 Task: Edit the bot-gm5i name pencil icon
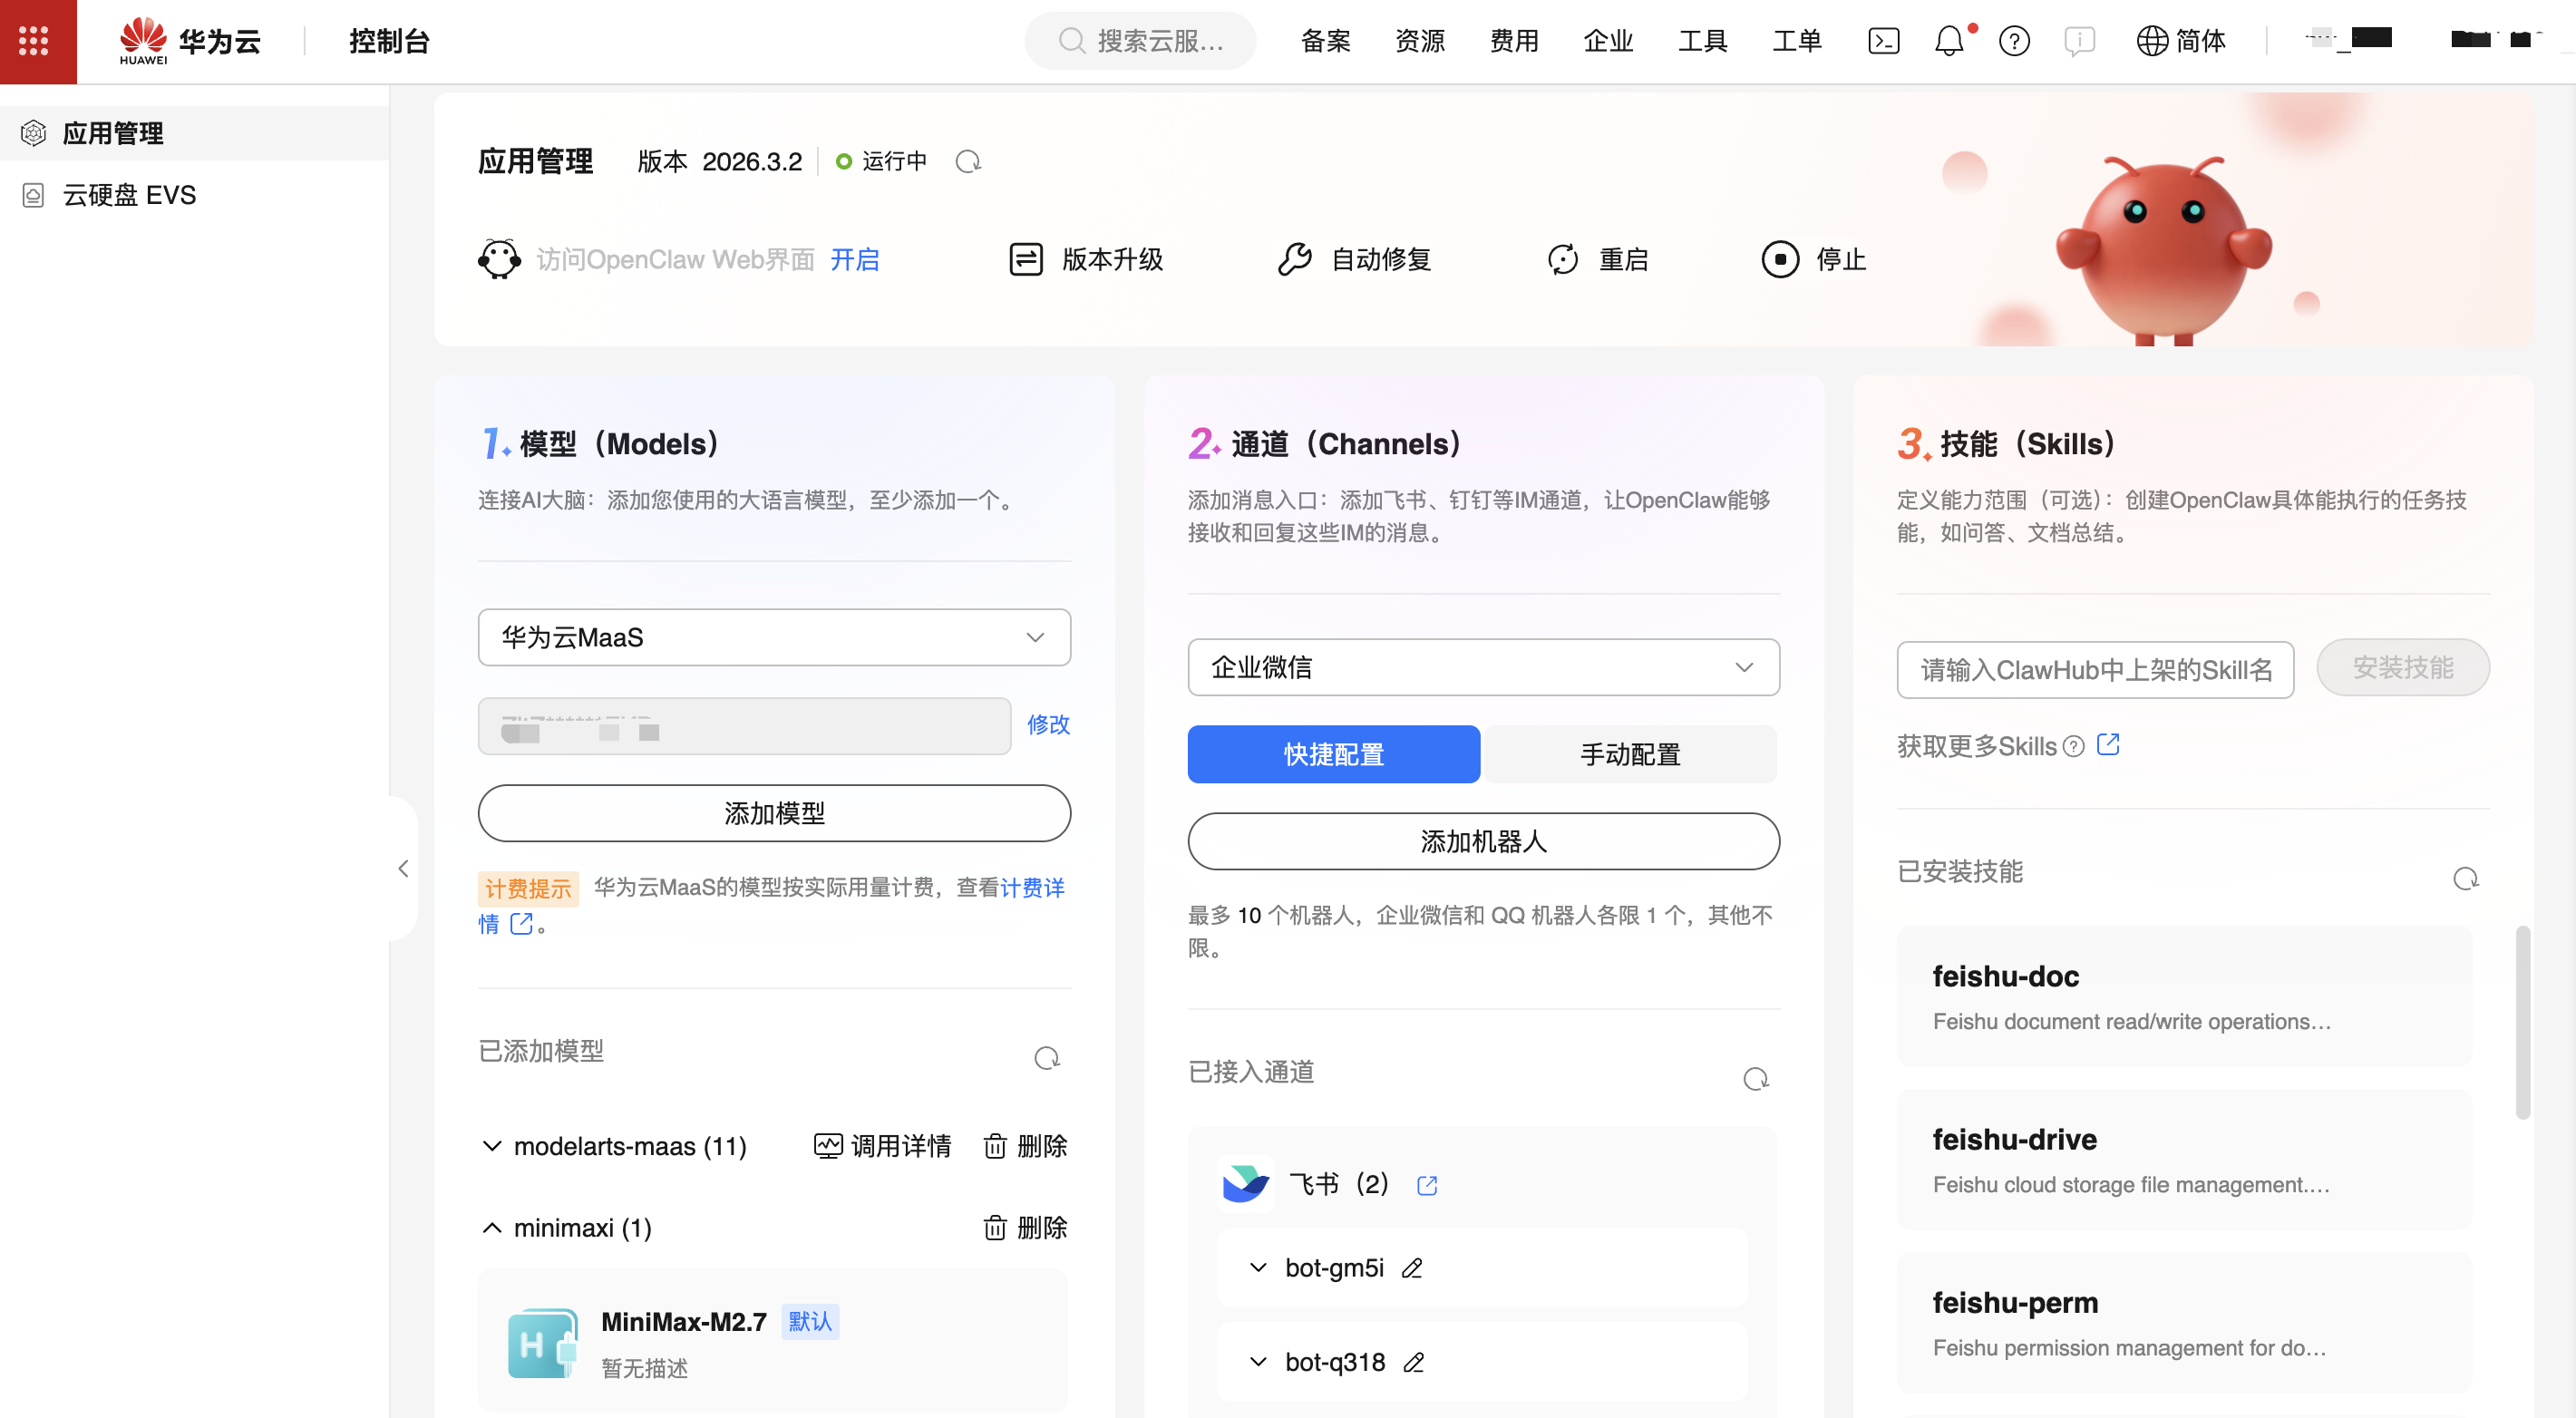click(1411, 1268)
